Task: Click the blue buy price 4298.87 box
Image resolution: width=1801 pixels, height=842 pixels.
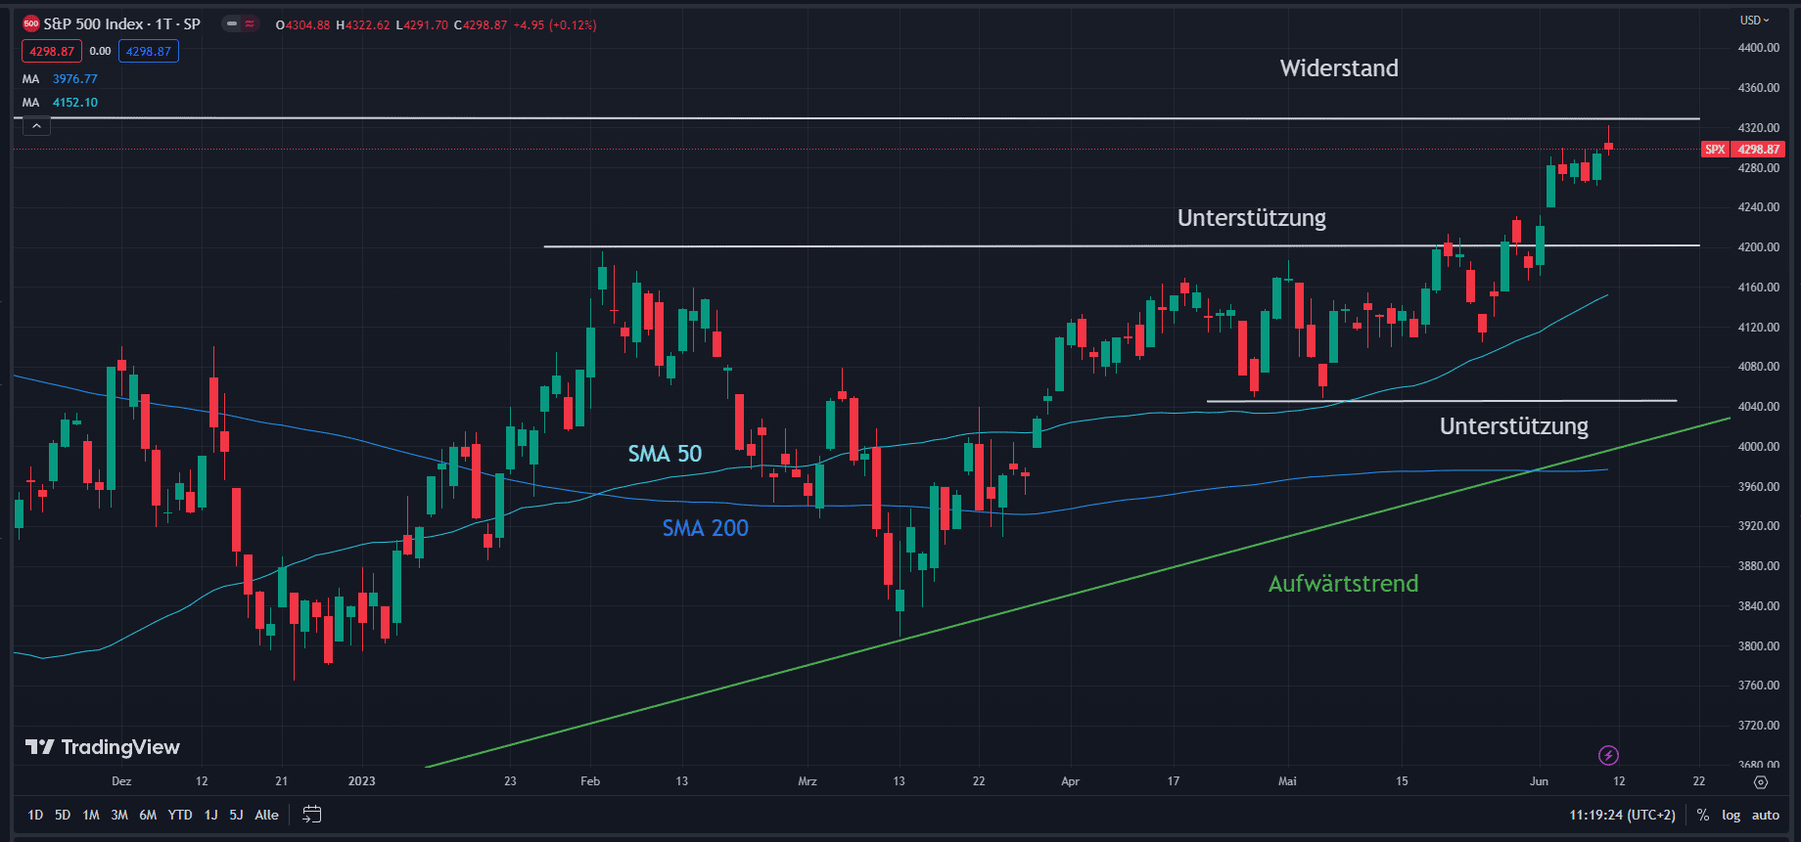Action: [x=149, y=52]
